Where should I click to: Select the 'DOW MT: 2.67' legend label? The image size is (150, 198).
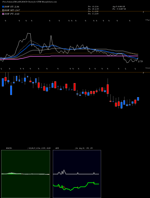point(12,10)
